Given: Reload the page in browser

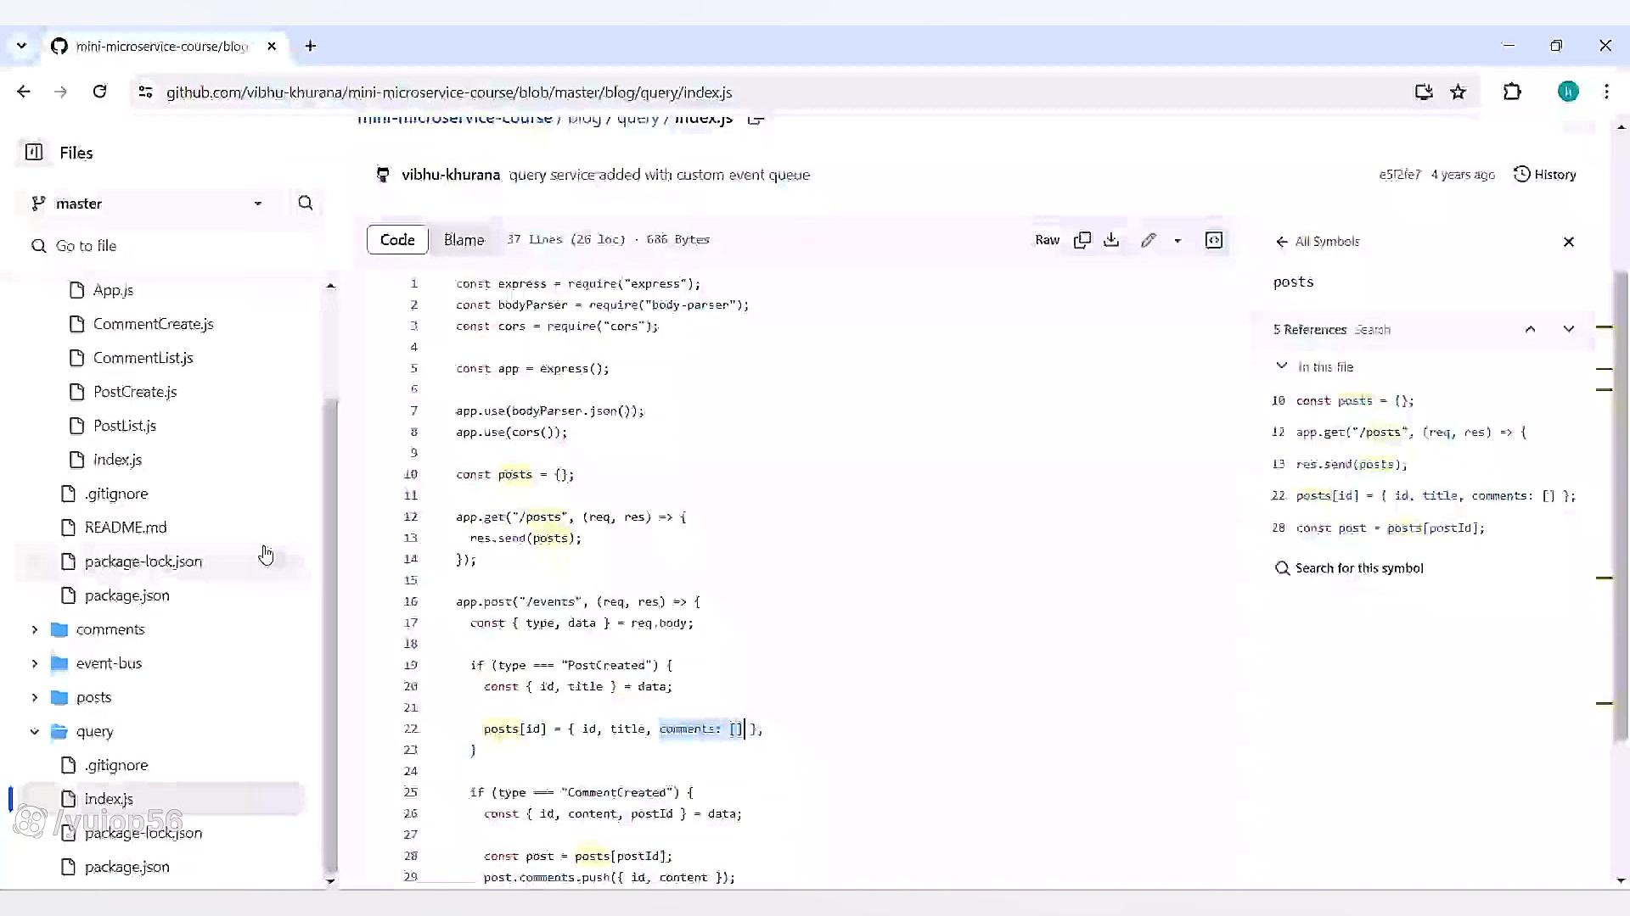Looking at the screenshot, I should (x=99, y=92).
